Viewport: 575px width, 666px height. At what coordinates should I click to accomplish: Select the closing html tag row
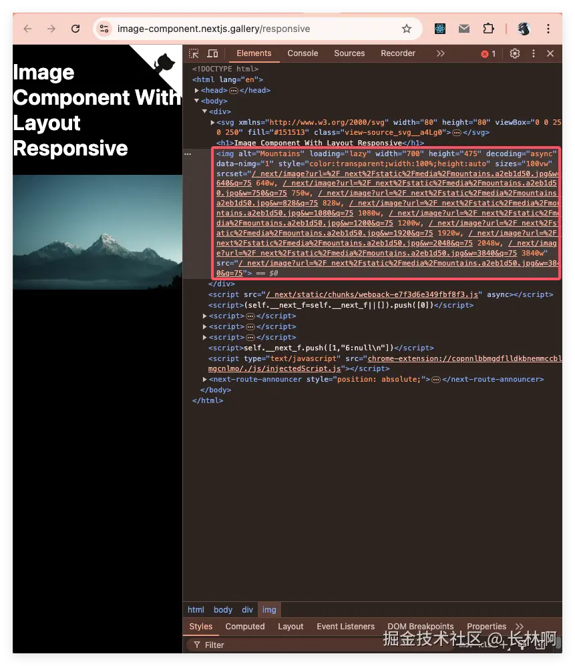[x=208, y=400]
